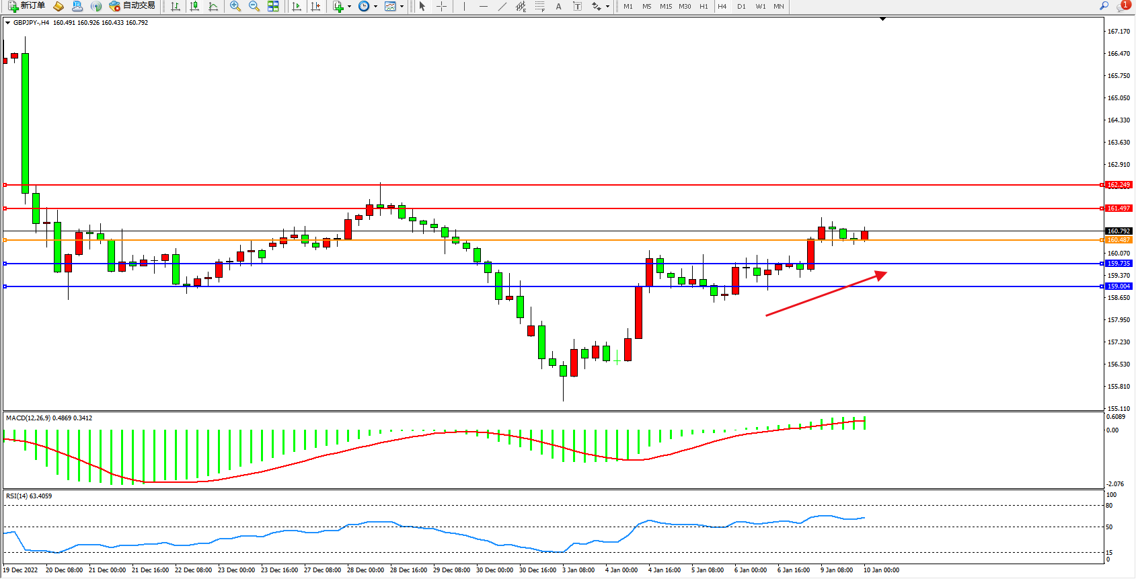The image size is (1136, 579).
Task: Open the indicators list dropdown arrow
Action: click(349, 7)
